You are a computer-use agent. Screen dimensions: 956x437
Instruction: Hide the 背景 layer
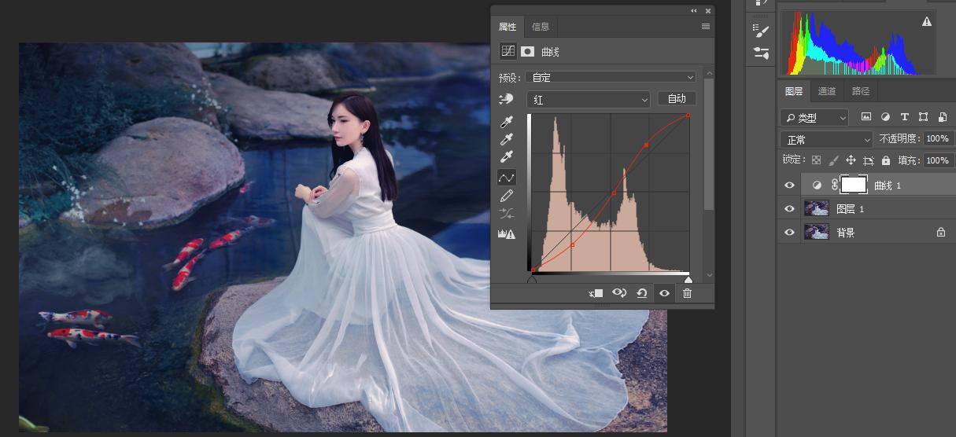[x=790, y=233]
